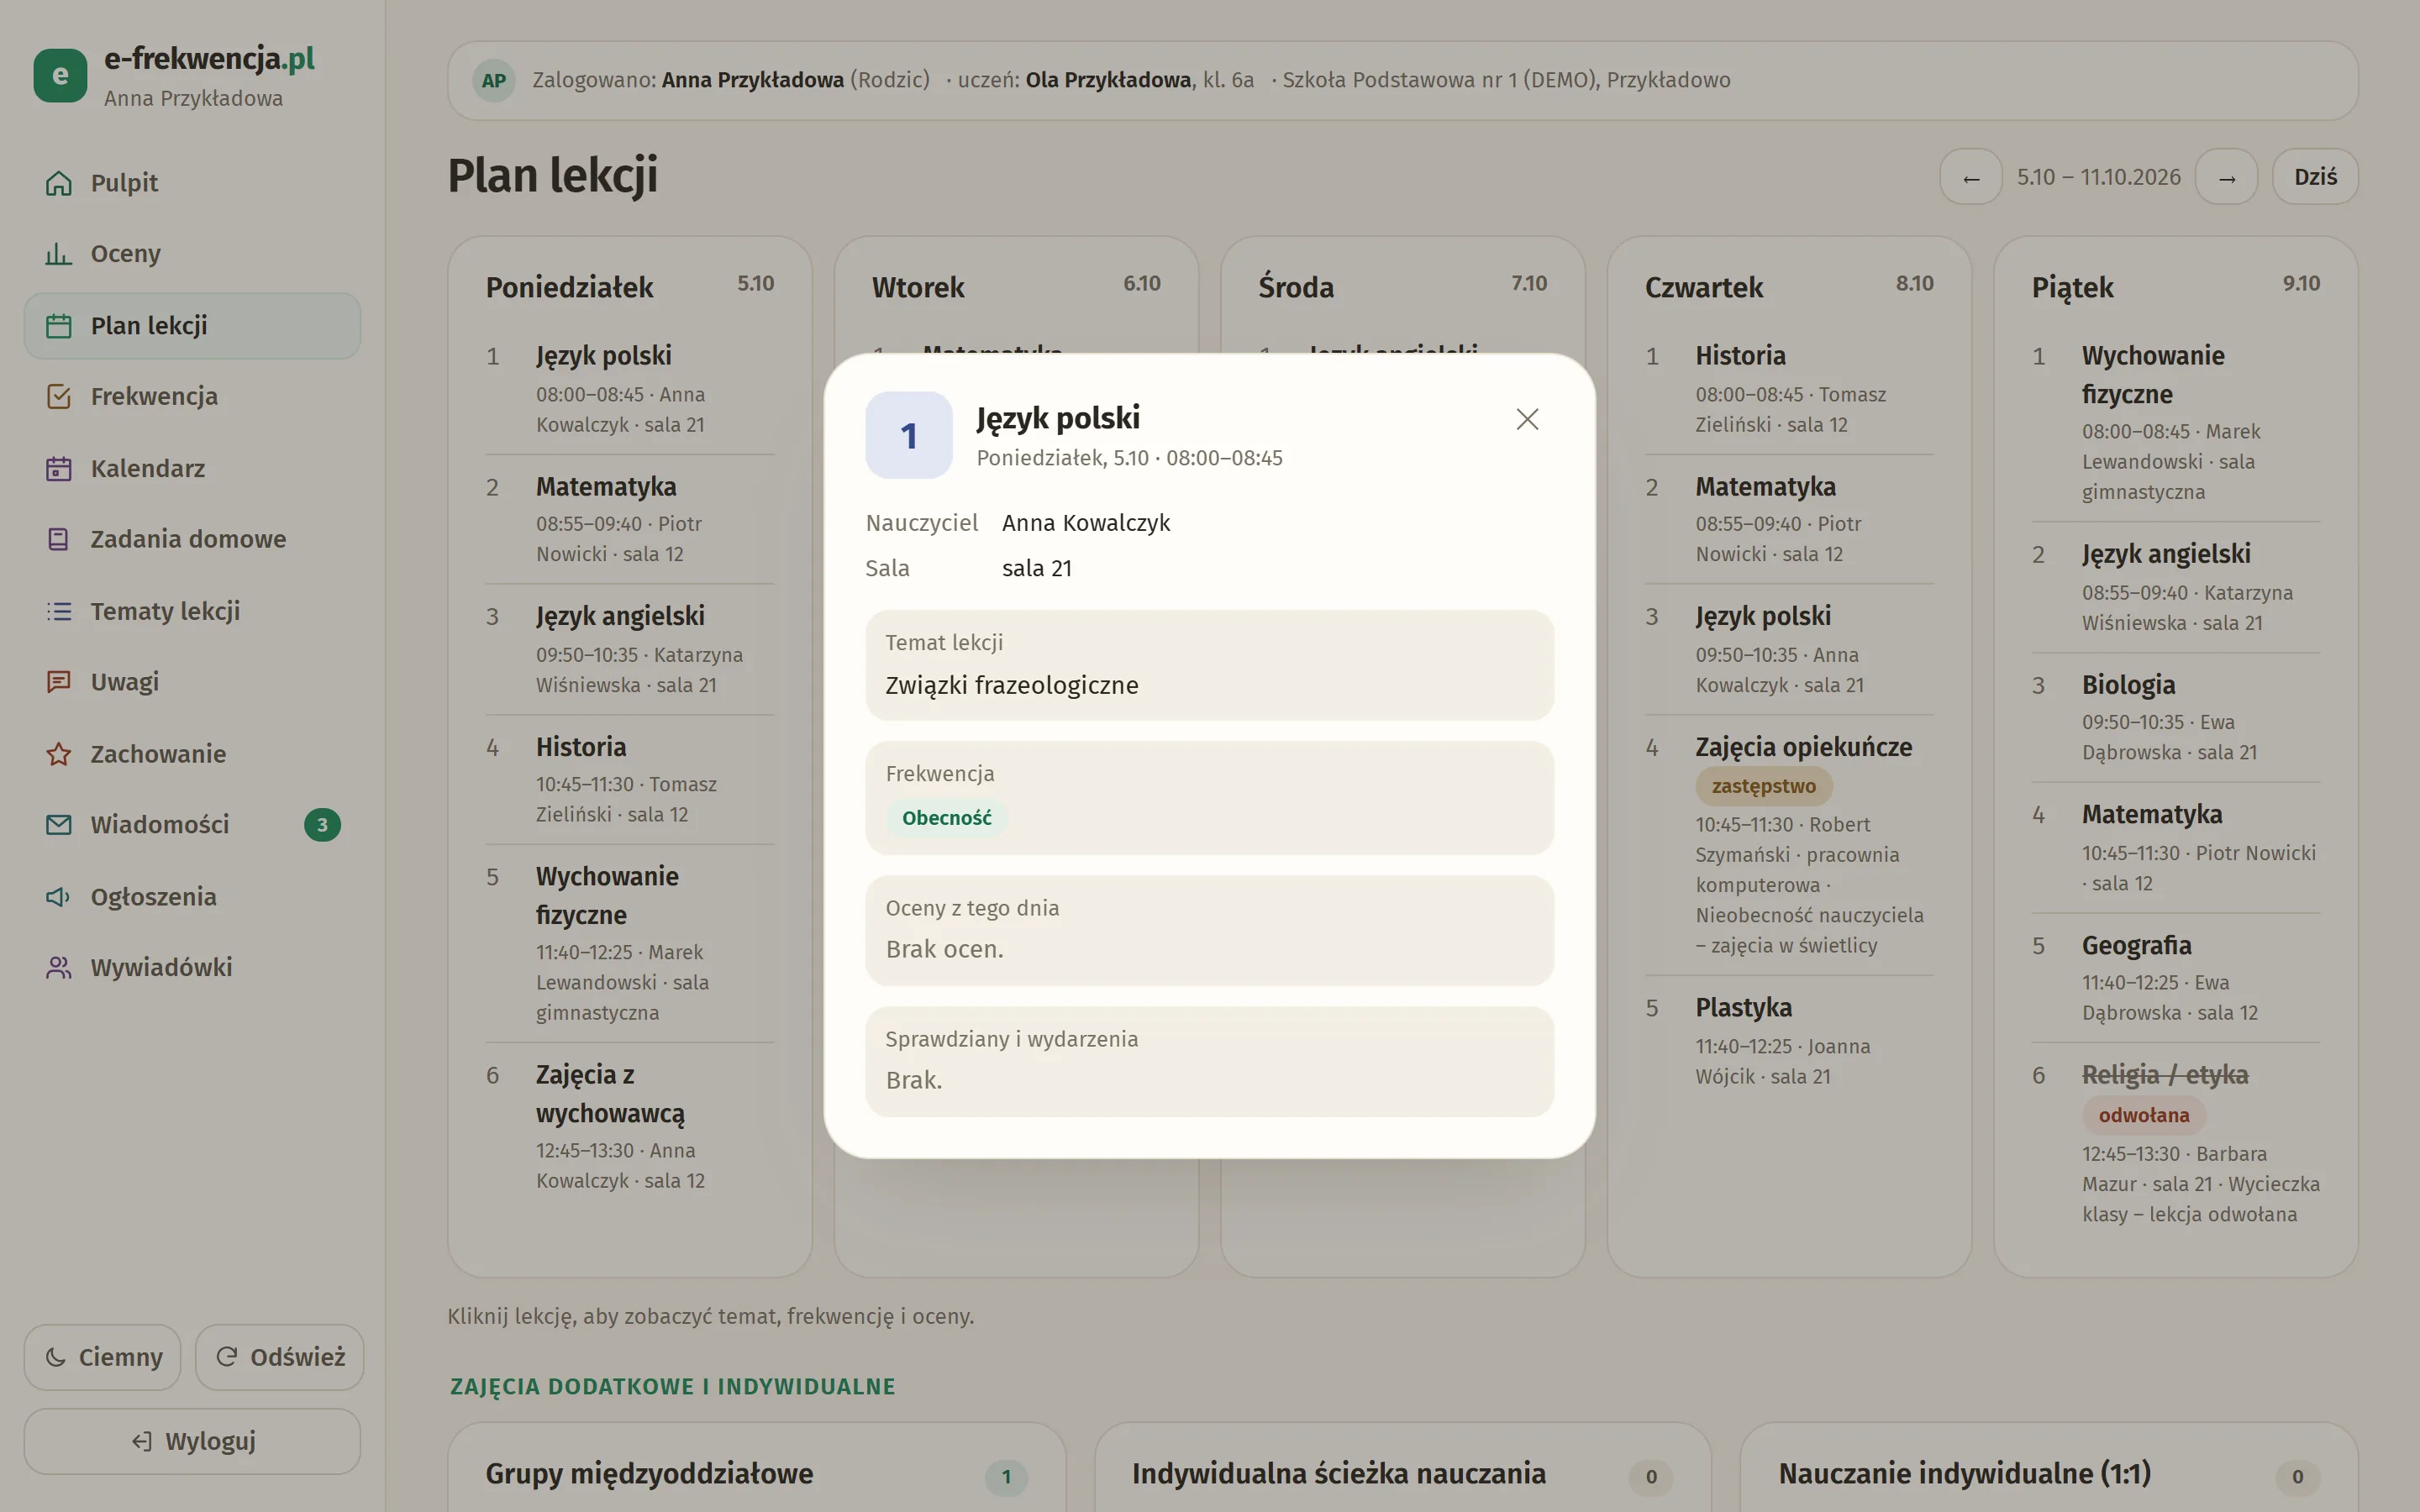Click the Oceny bar chart icon
The height and width of the screenshot is (1512, 2420).
[x=59, y=254]
